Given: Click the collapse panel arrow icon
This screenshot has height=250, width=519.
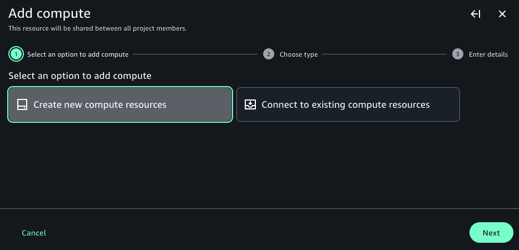Looking at the screenshot, I should [x=476, y=14].
